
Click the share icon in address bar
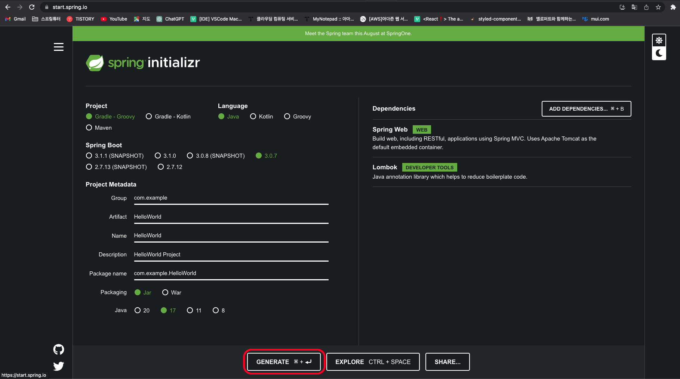click(x=646, y=7)
